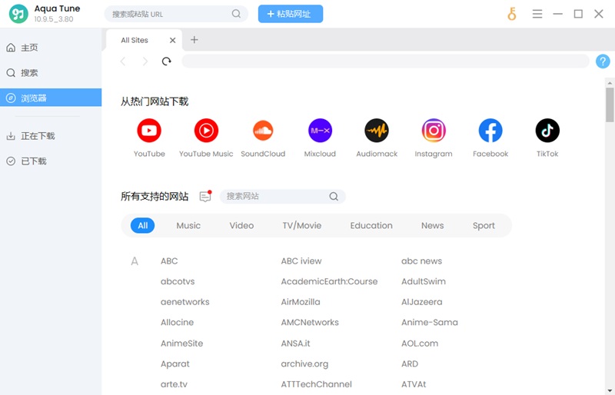The width and height of the screenshot is (615, 395).
Task: Select 浏览器 in the sidebar
Action: [51, 98]
